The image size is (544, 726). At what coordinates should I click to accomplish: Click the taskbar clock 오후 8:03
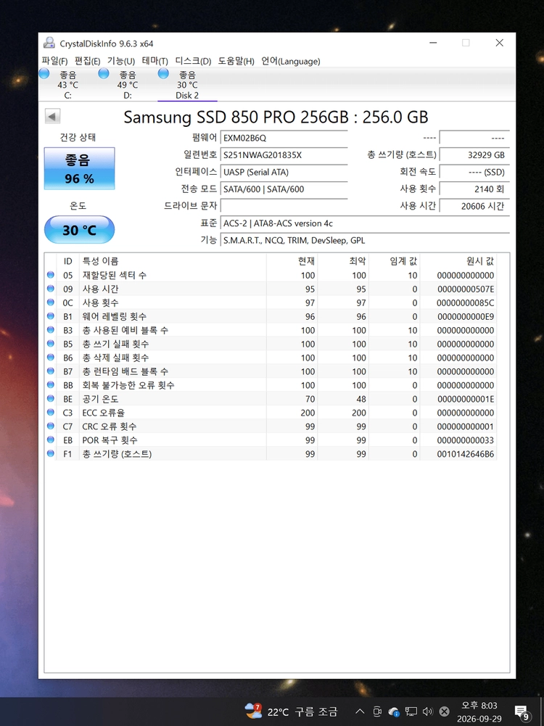pyautogui.click(x=479, y=705)
